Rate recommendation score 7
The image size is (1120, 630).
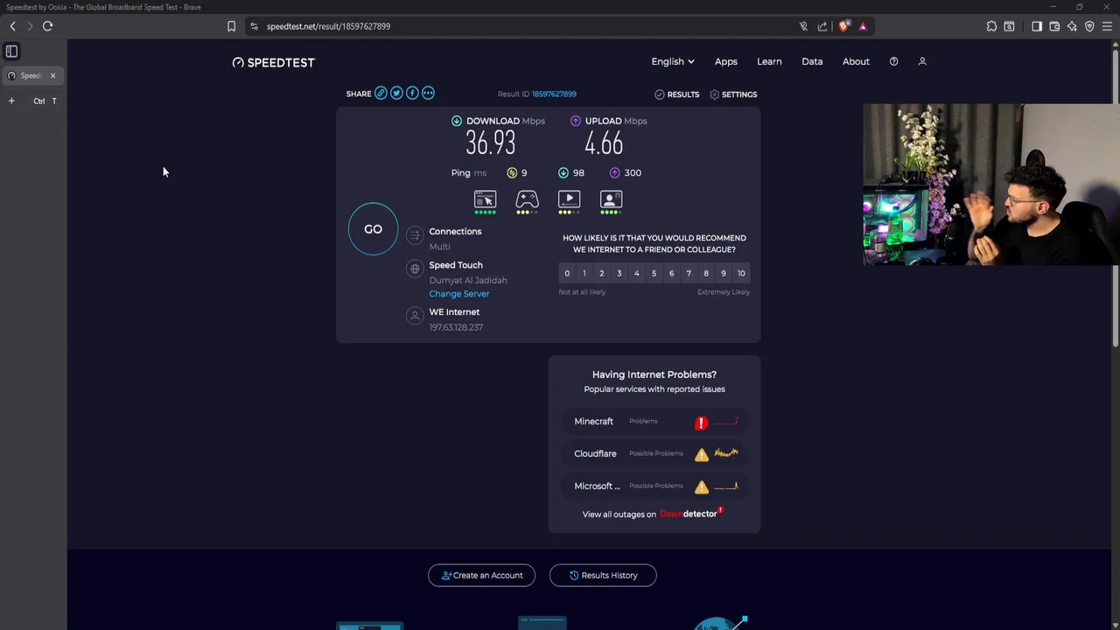689,274
